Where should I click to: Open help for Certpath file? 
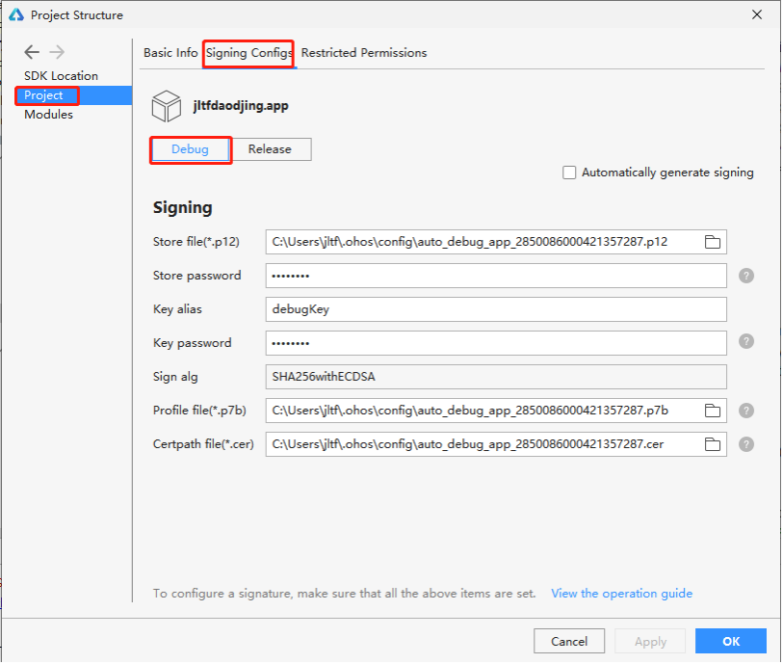746,444
